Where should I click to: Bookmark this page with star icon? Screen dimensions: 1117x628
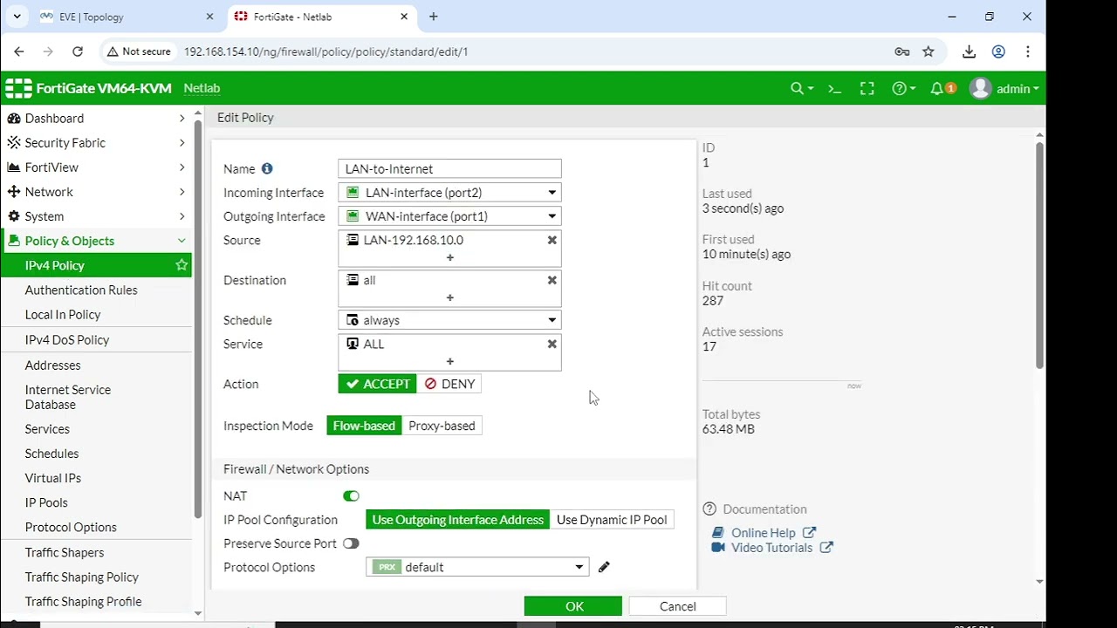coord(929,51)
